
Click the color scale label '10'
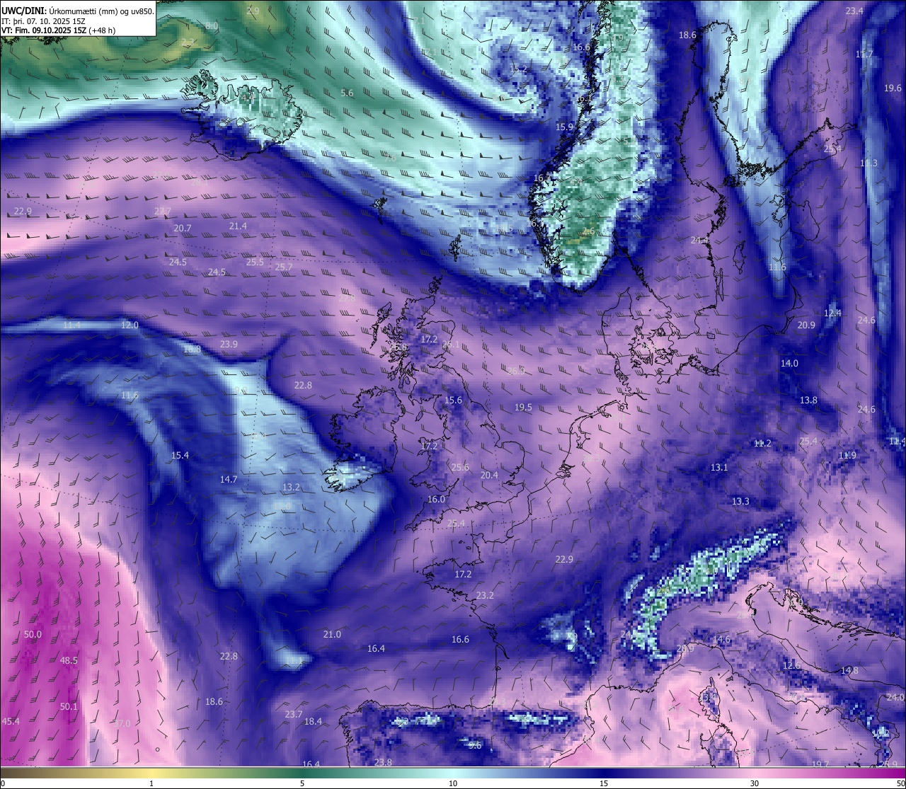click(x=453, y=783)
